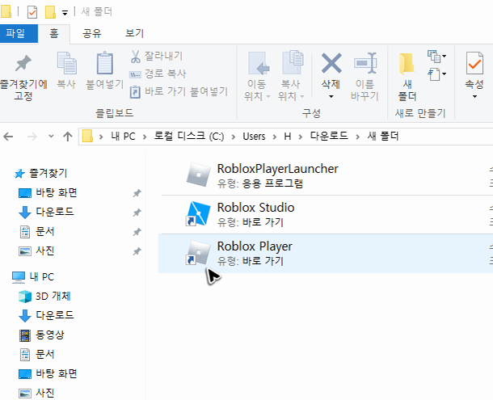Click the pin icon next to pinned 문서
This screenshot has width=493, height=400.
137,232
